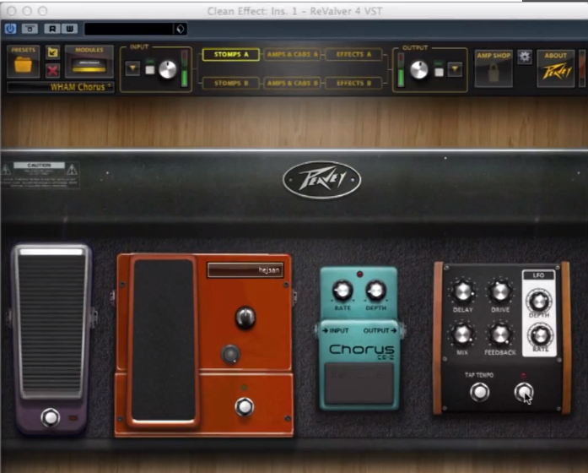This screenshot has width=588, height=473.
Task: Open settings with the gear icon
Action: tap(525, 57)
